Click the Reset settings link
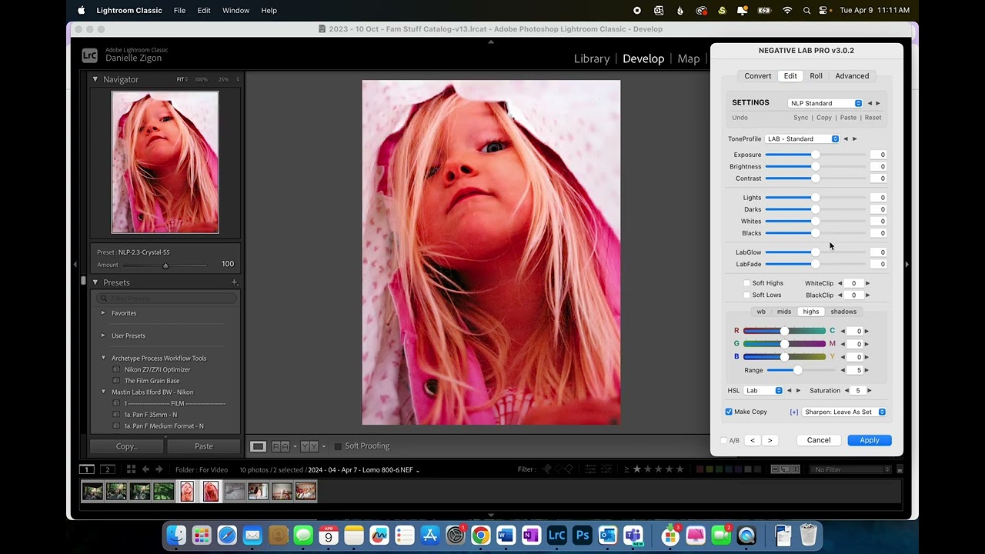Screen dimensions: 985x554 click(873, 118)
